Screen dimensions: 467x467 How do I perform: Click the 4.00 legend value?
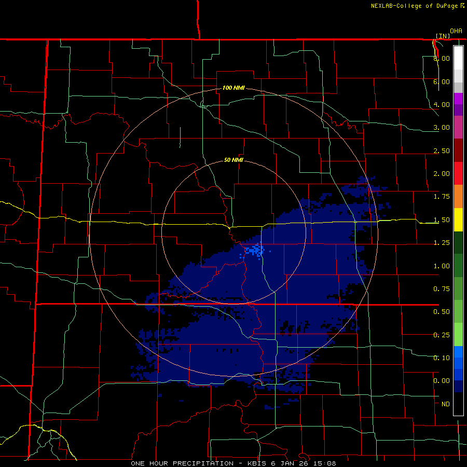pyautogui.click(x=442, y=104)
